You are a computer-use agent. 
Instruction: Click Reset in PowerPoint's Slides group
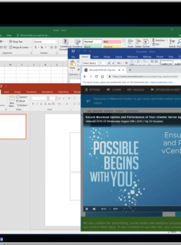[x=21, y=101]
